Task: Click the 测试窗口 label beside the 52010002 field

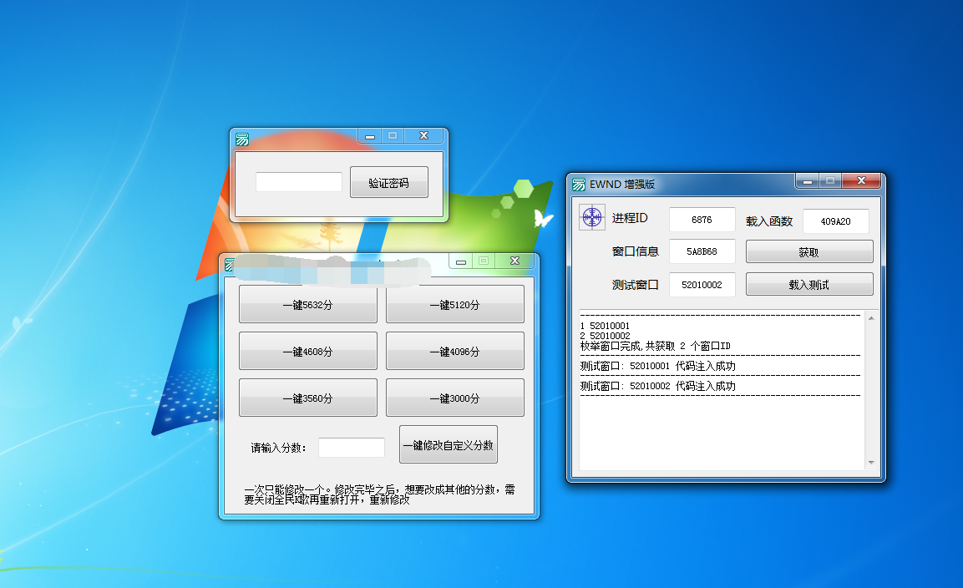Action: point(635,285)
